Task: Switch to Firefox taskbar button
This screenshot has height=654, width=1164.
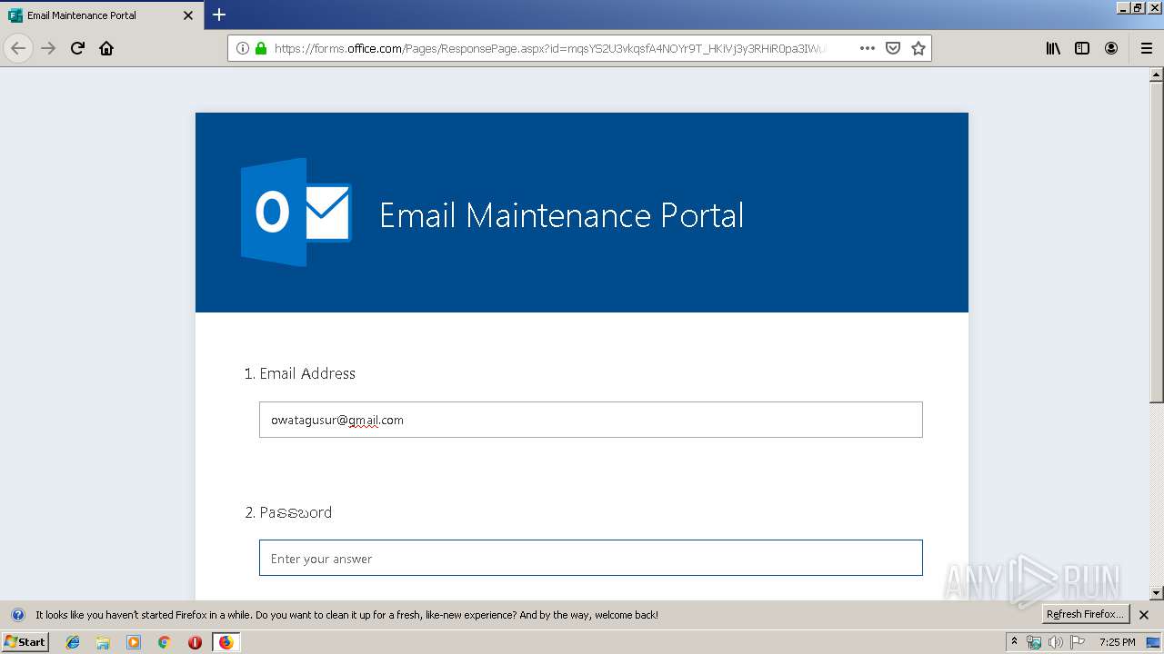Action: (226, 642)
